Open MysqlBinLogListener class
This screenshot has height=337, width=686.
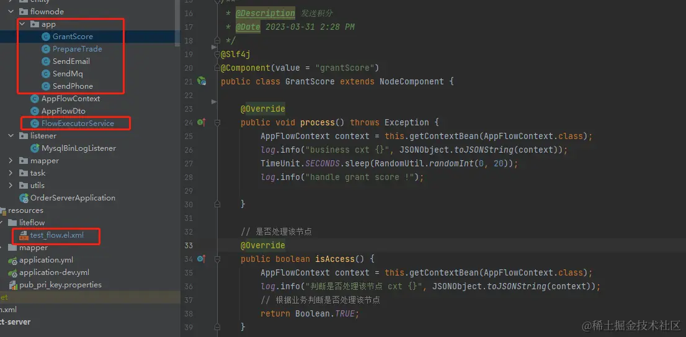79,148
